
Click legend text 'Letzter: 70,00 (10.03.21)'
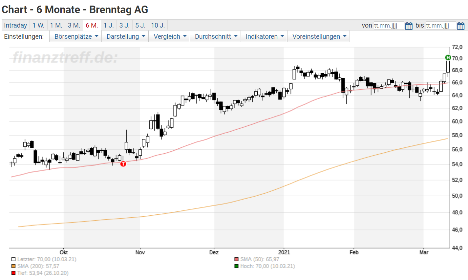pyautogui.click(x=47, y=259)
